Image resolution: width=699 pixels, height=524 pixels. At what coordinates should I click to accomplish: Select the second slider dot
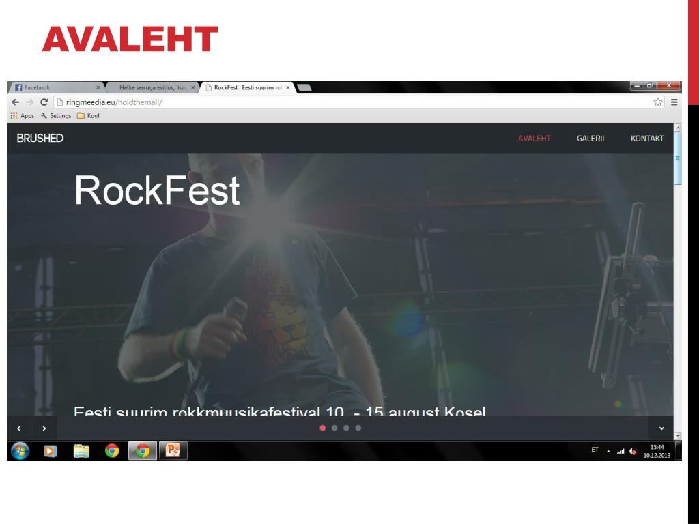pyautogui.click(x=334, y=428)
